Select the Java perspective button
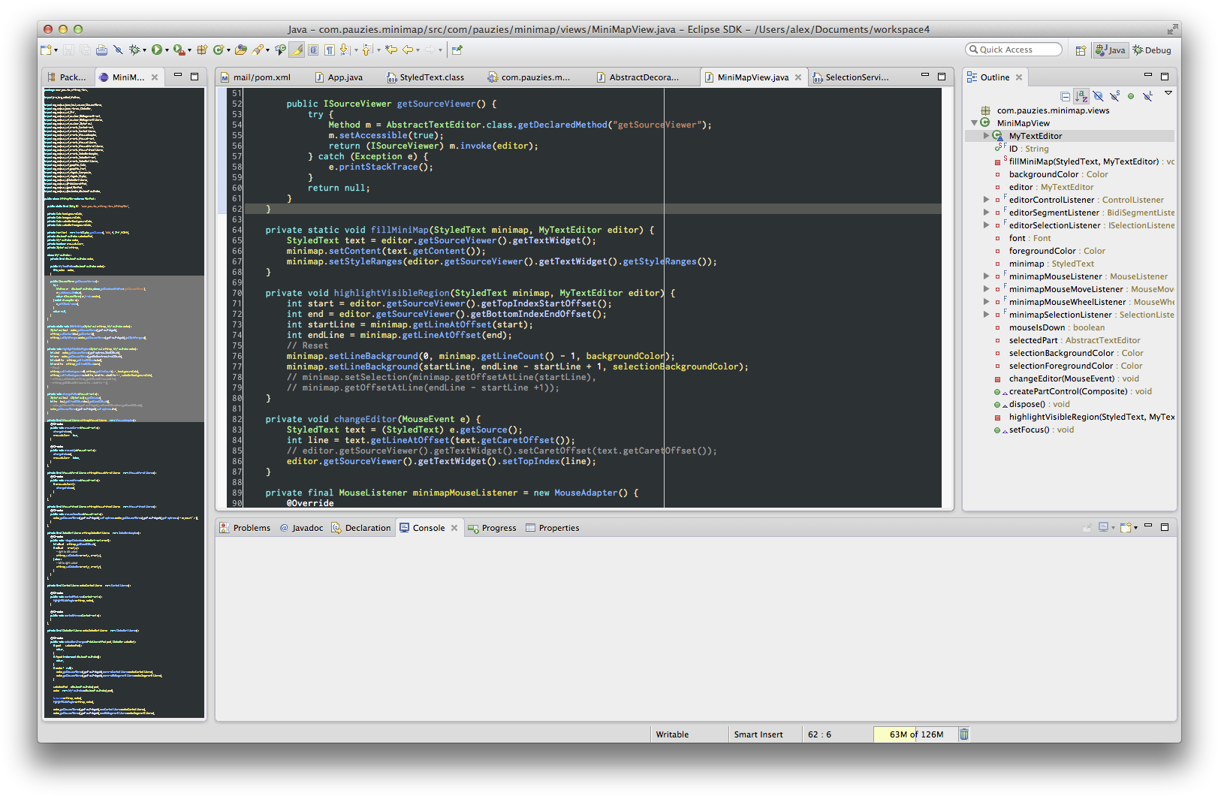Image resolution: width=1218 pixels, height=796 pixels. pyautogui.click(x=1111, y=50)
